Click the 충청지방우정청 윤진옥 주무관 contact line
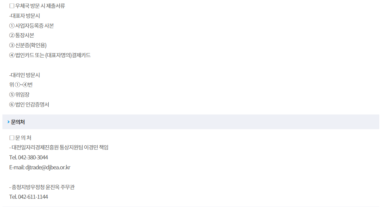Screen dimensions: 381x207 (42, 187)
